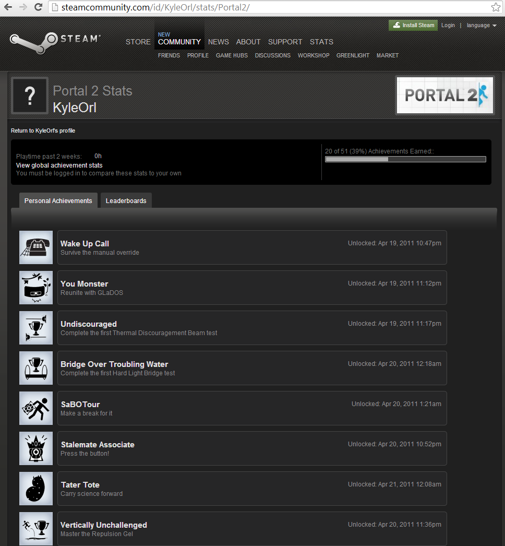
Task: Click View global achievement stats link
Action: (x=59, y=165)
